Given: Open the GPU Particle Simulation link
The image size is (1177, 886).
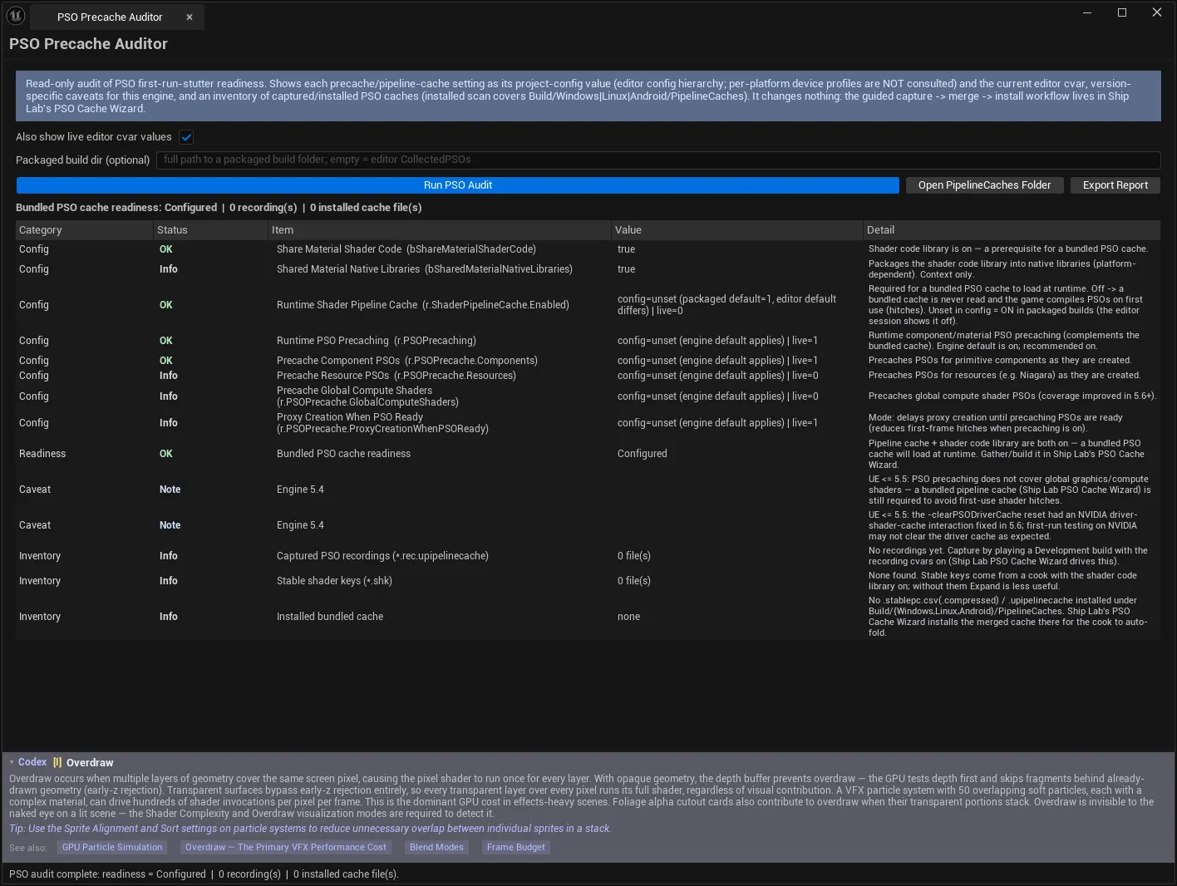Looking at the screenshot, I should 112,848.
